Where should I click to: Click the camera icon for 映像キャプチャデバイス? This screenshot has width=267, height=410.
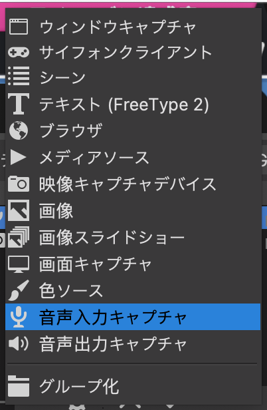pos(19,184)
